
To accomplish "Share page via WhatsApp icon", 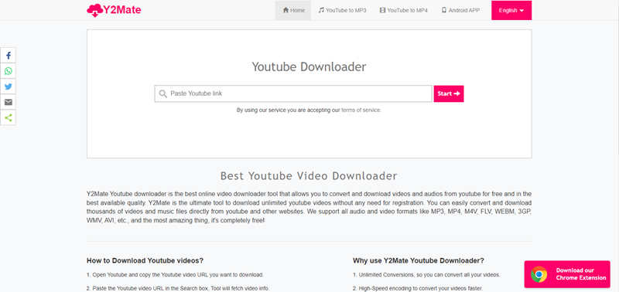I will pos(9,71).
